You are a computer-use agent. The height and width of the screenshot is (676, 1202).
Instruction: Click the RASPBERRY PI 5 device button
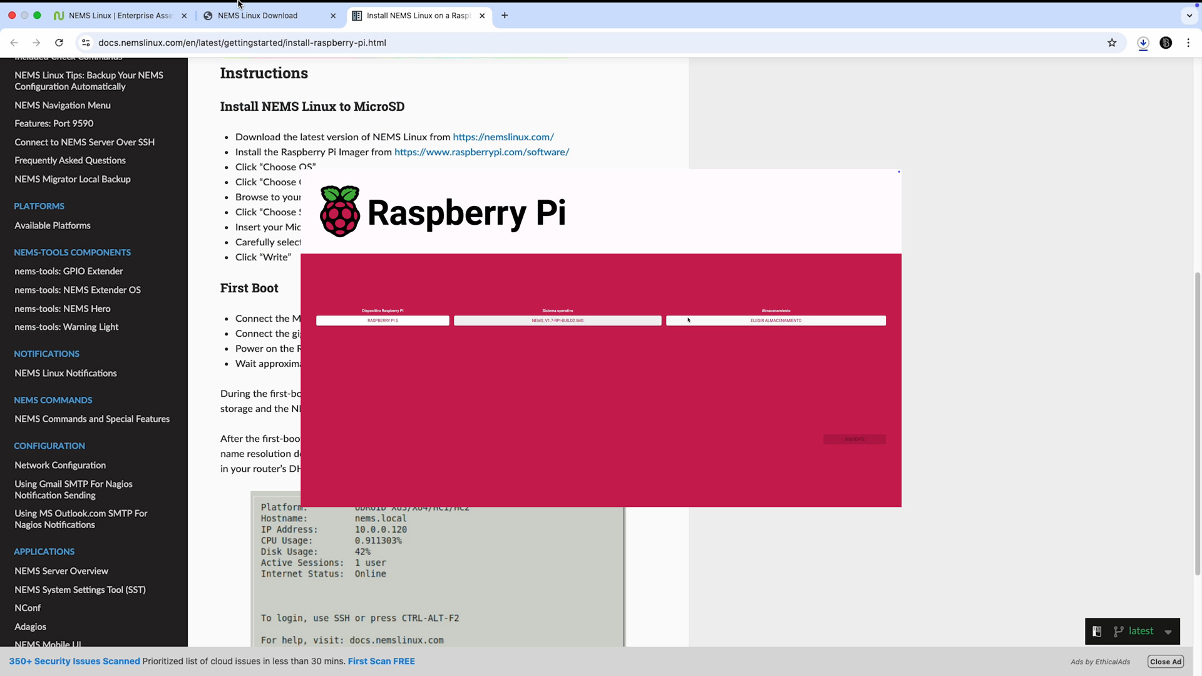383,320
